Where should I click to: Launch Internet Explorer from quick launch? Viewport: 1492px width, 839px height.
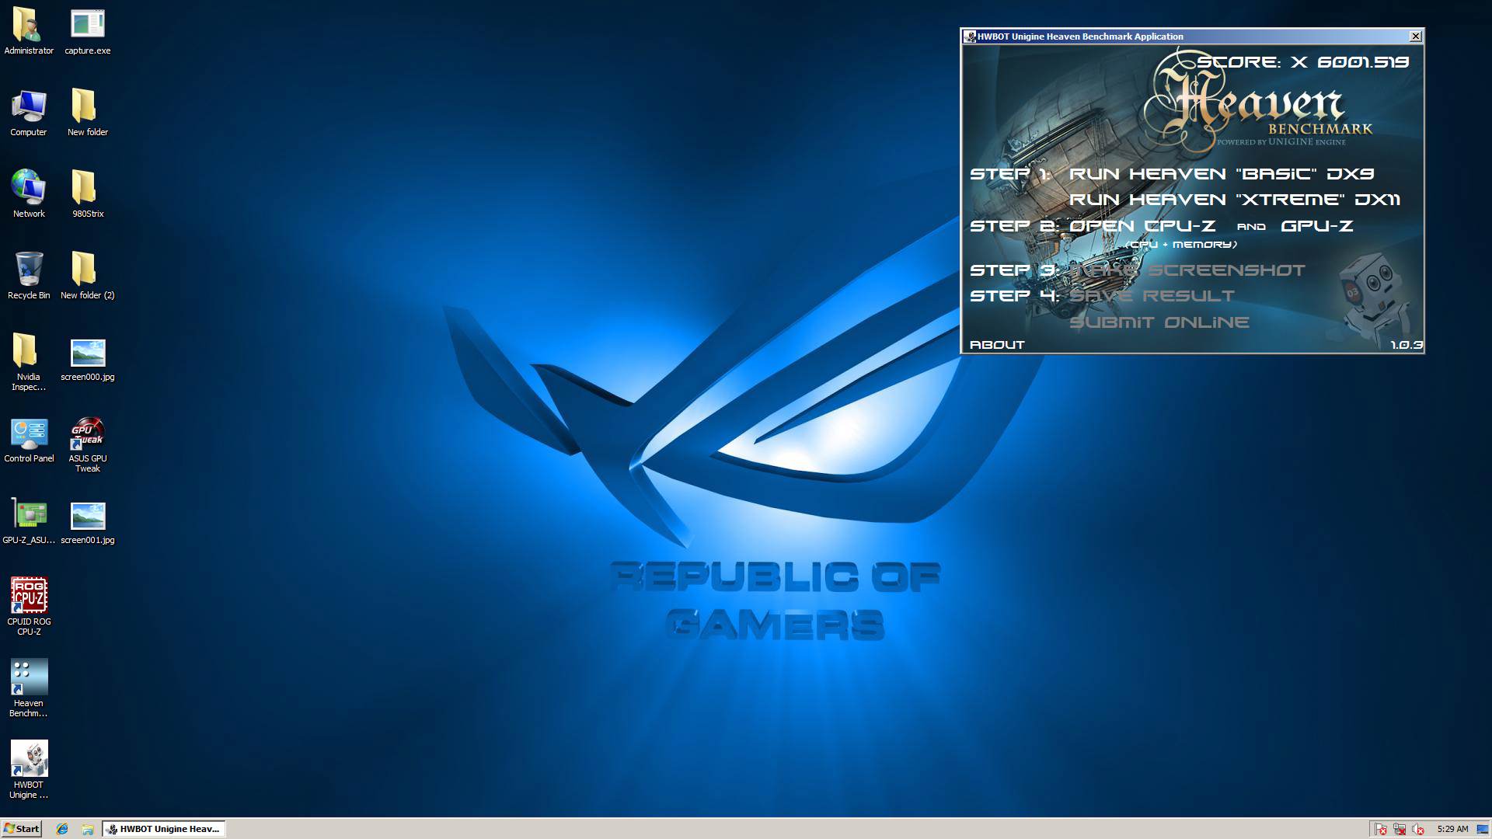62,829
